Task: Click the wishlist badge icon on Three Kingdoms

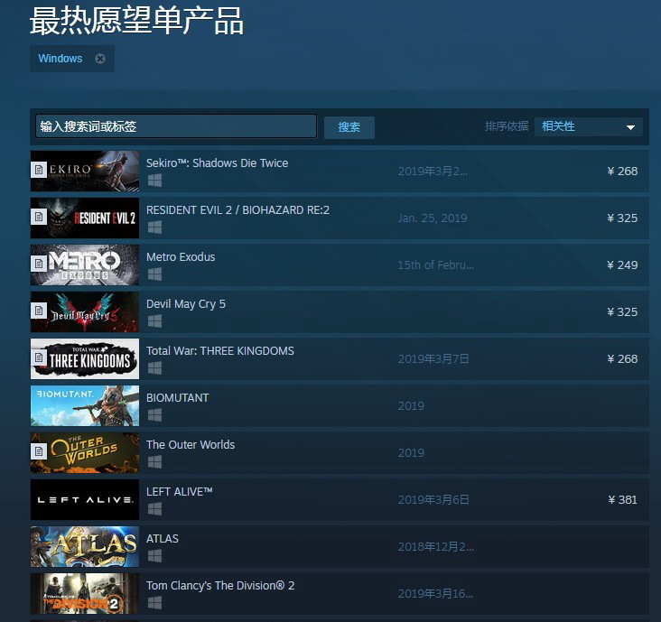Action: point(39,357)
